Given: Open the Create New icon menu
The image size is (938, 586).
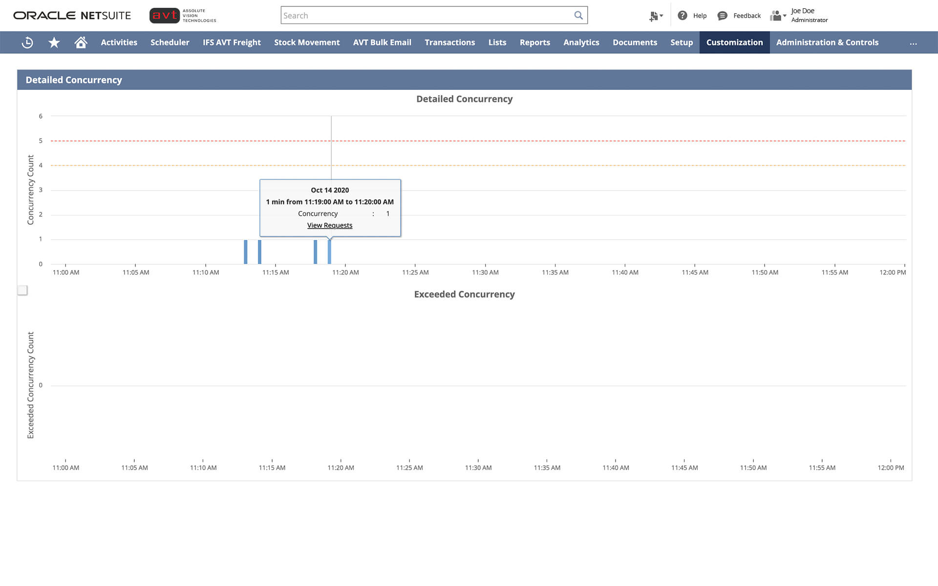Looking at the screenshot, I should (x=655, y=16).
